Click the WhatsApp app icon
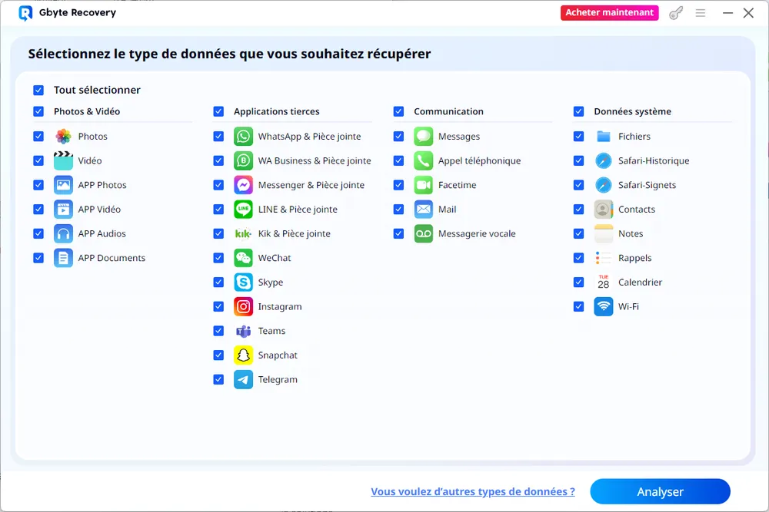Viewport: 769px width, 512px height. tap(243, 137)
